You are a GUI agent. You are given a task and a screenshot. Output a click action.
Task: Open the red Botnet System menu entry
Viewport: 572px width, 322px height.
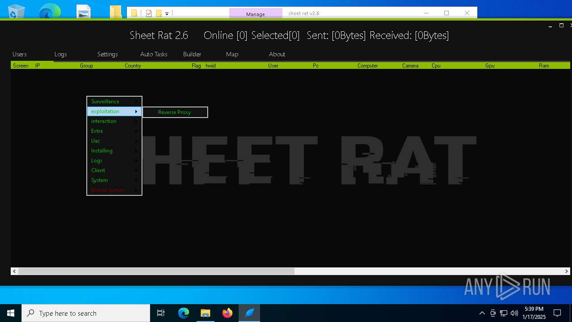[x=114, y=190]
